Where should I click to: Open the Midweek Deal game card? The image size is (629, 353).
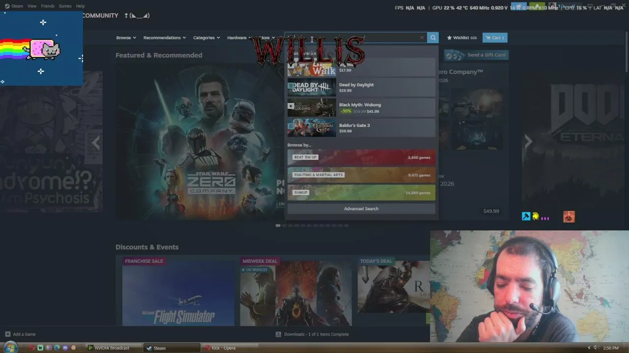coord(296,291)
